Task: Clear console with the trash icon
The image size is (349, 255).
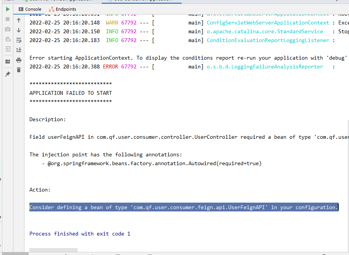Action: tap(19, 70)
